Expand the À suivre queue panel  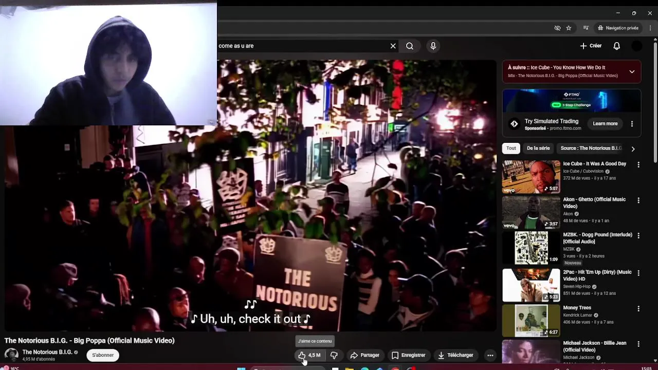(x=632, y=71)
